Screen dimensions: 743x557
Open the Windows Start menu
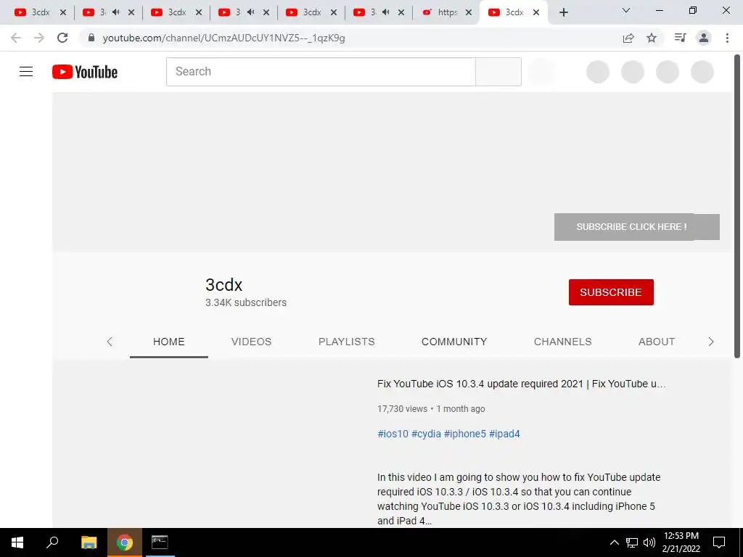17,542
